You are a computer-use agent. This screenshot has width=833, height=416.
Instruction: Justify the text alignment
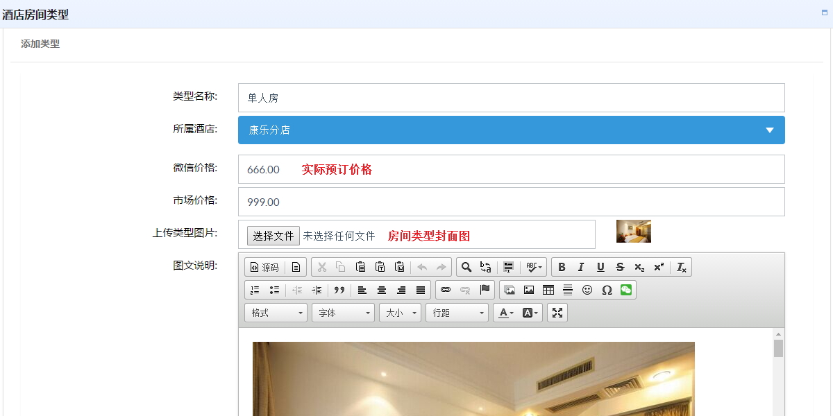(x=420, y=290)
